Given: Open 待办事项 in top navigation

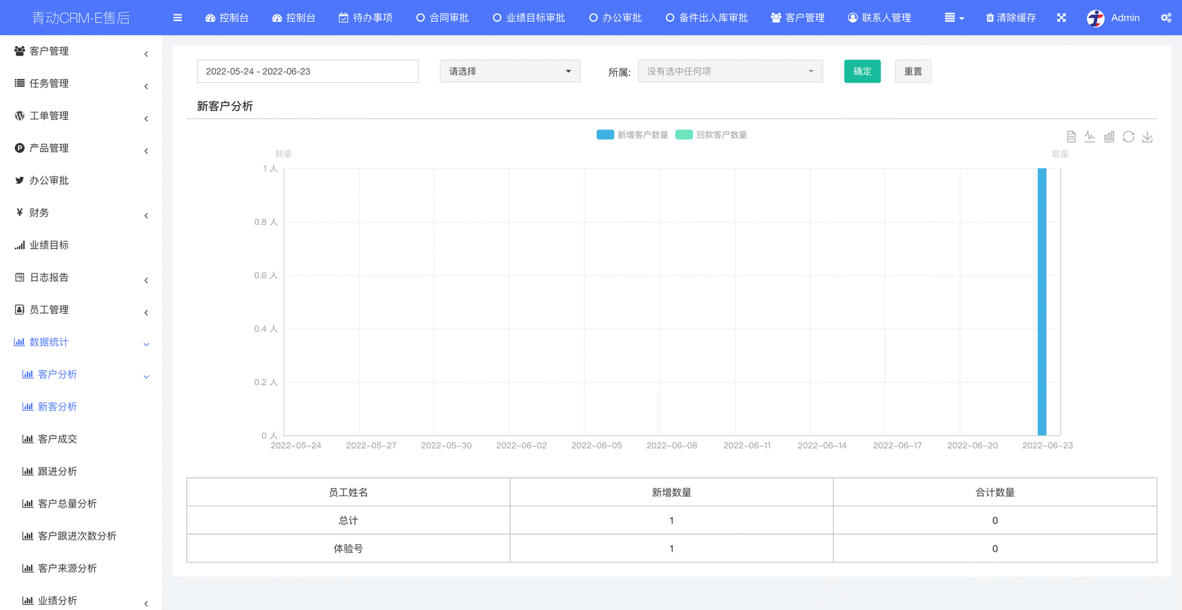Looking at the screenshot, I should pyautogui.click(x=366, y=18).
